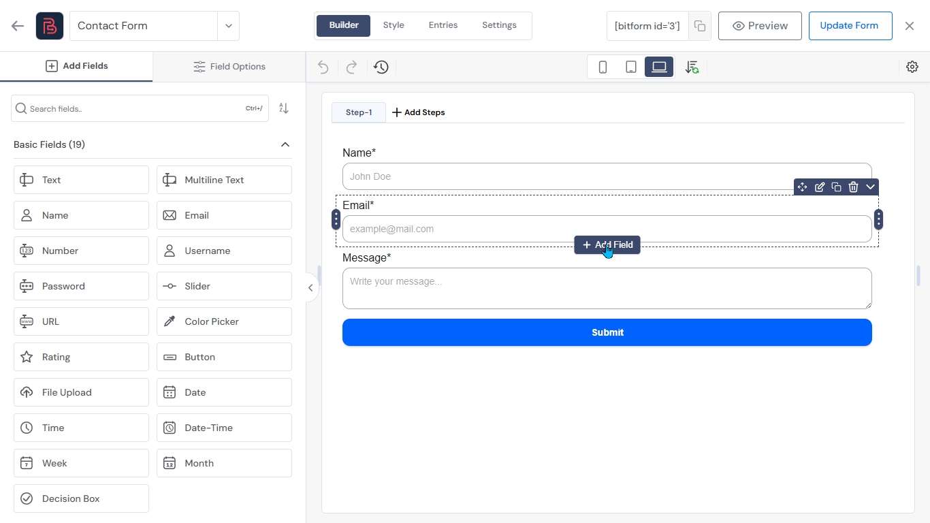Click the Message textarea

pos(607,288)
